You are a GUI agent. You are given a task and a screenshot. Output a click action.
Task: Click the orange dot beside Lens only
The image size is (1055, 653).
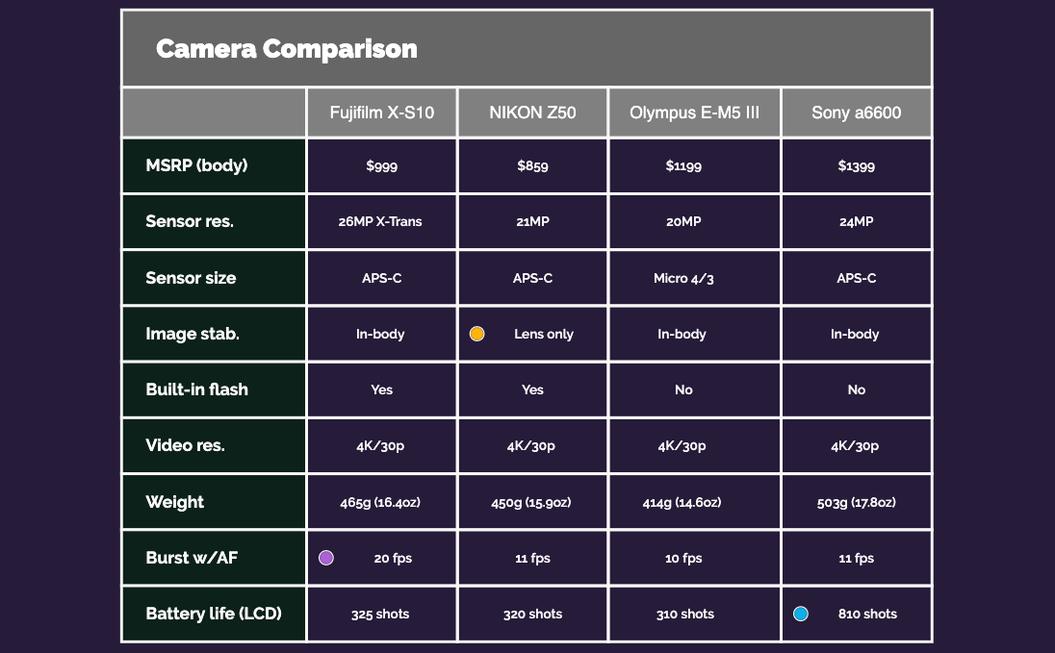pos(477,334)
